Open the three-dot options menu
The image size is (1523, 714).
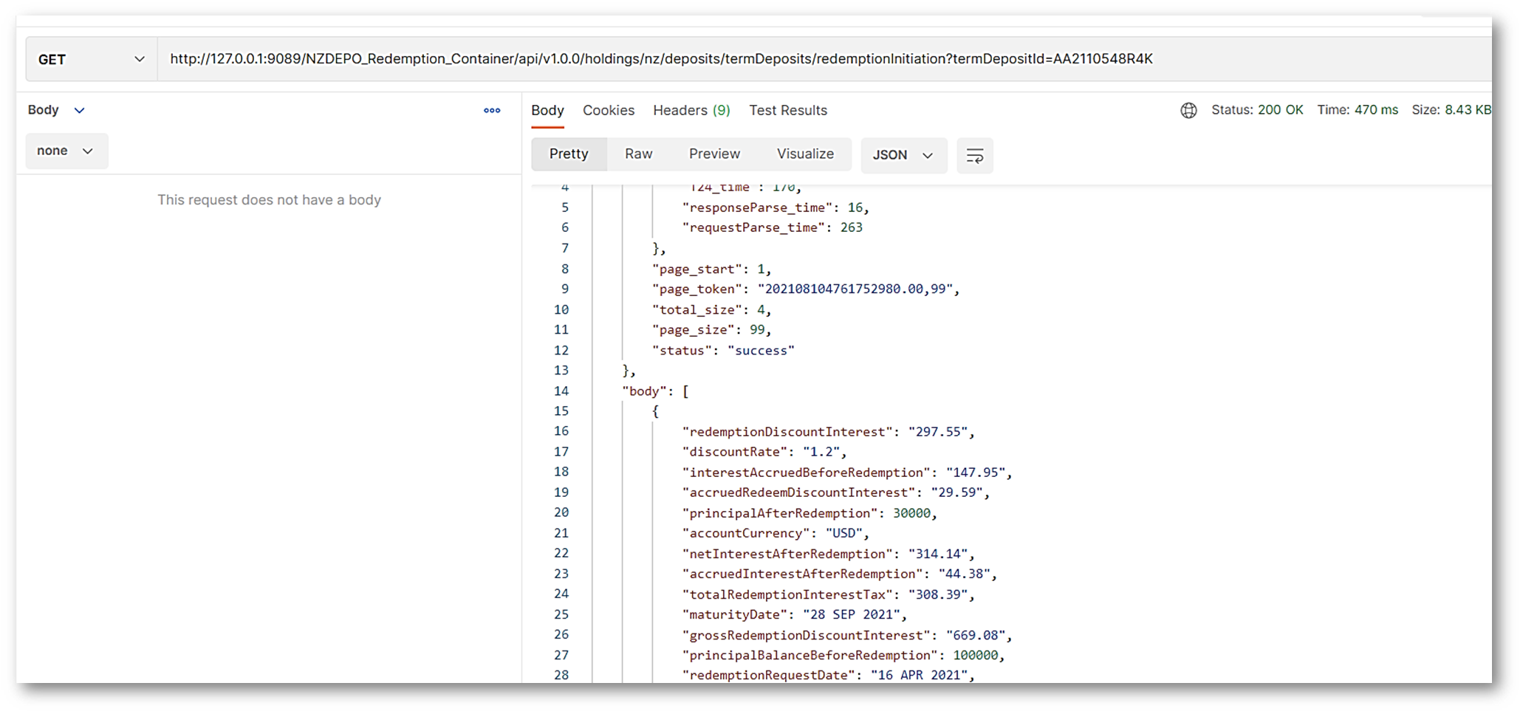pos(492,111)
